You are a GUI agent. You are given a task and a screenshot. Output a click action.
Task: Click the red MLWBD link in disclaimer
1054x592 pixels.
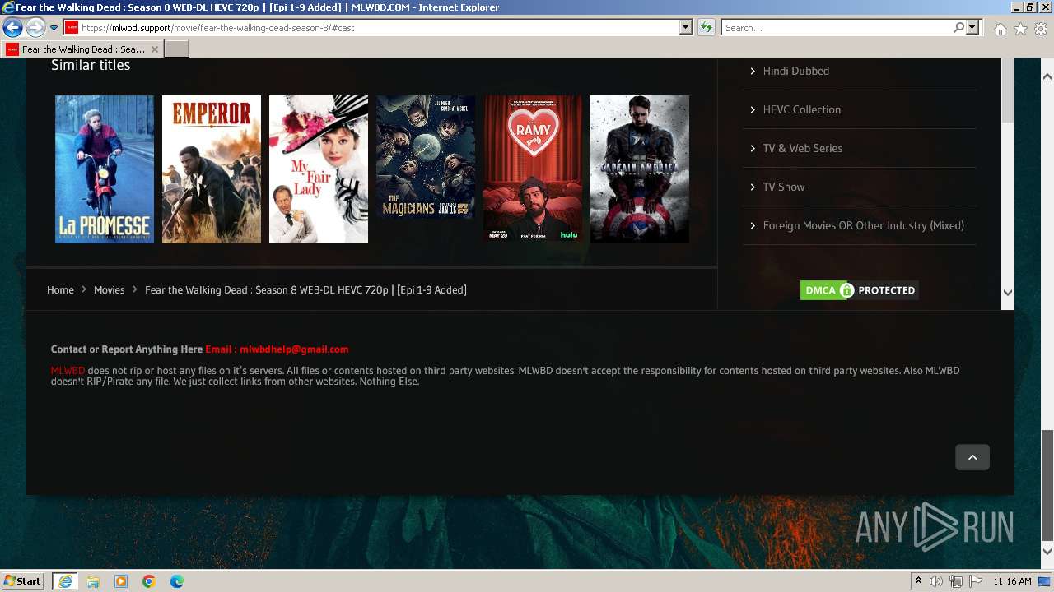tap(68, 371)
